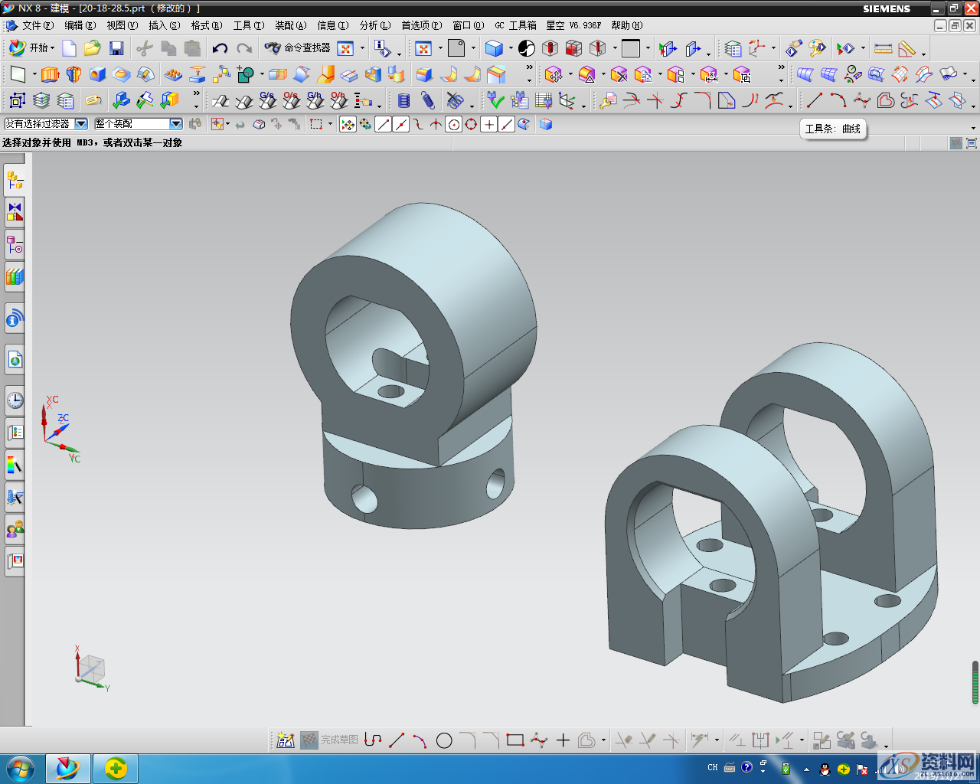
Task: Toggle the snap to end point option
Action: (384, 124)
